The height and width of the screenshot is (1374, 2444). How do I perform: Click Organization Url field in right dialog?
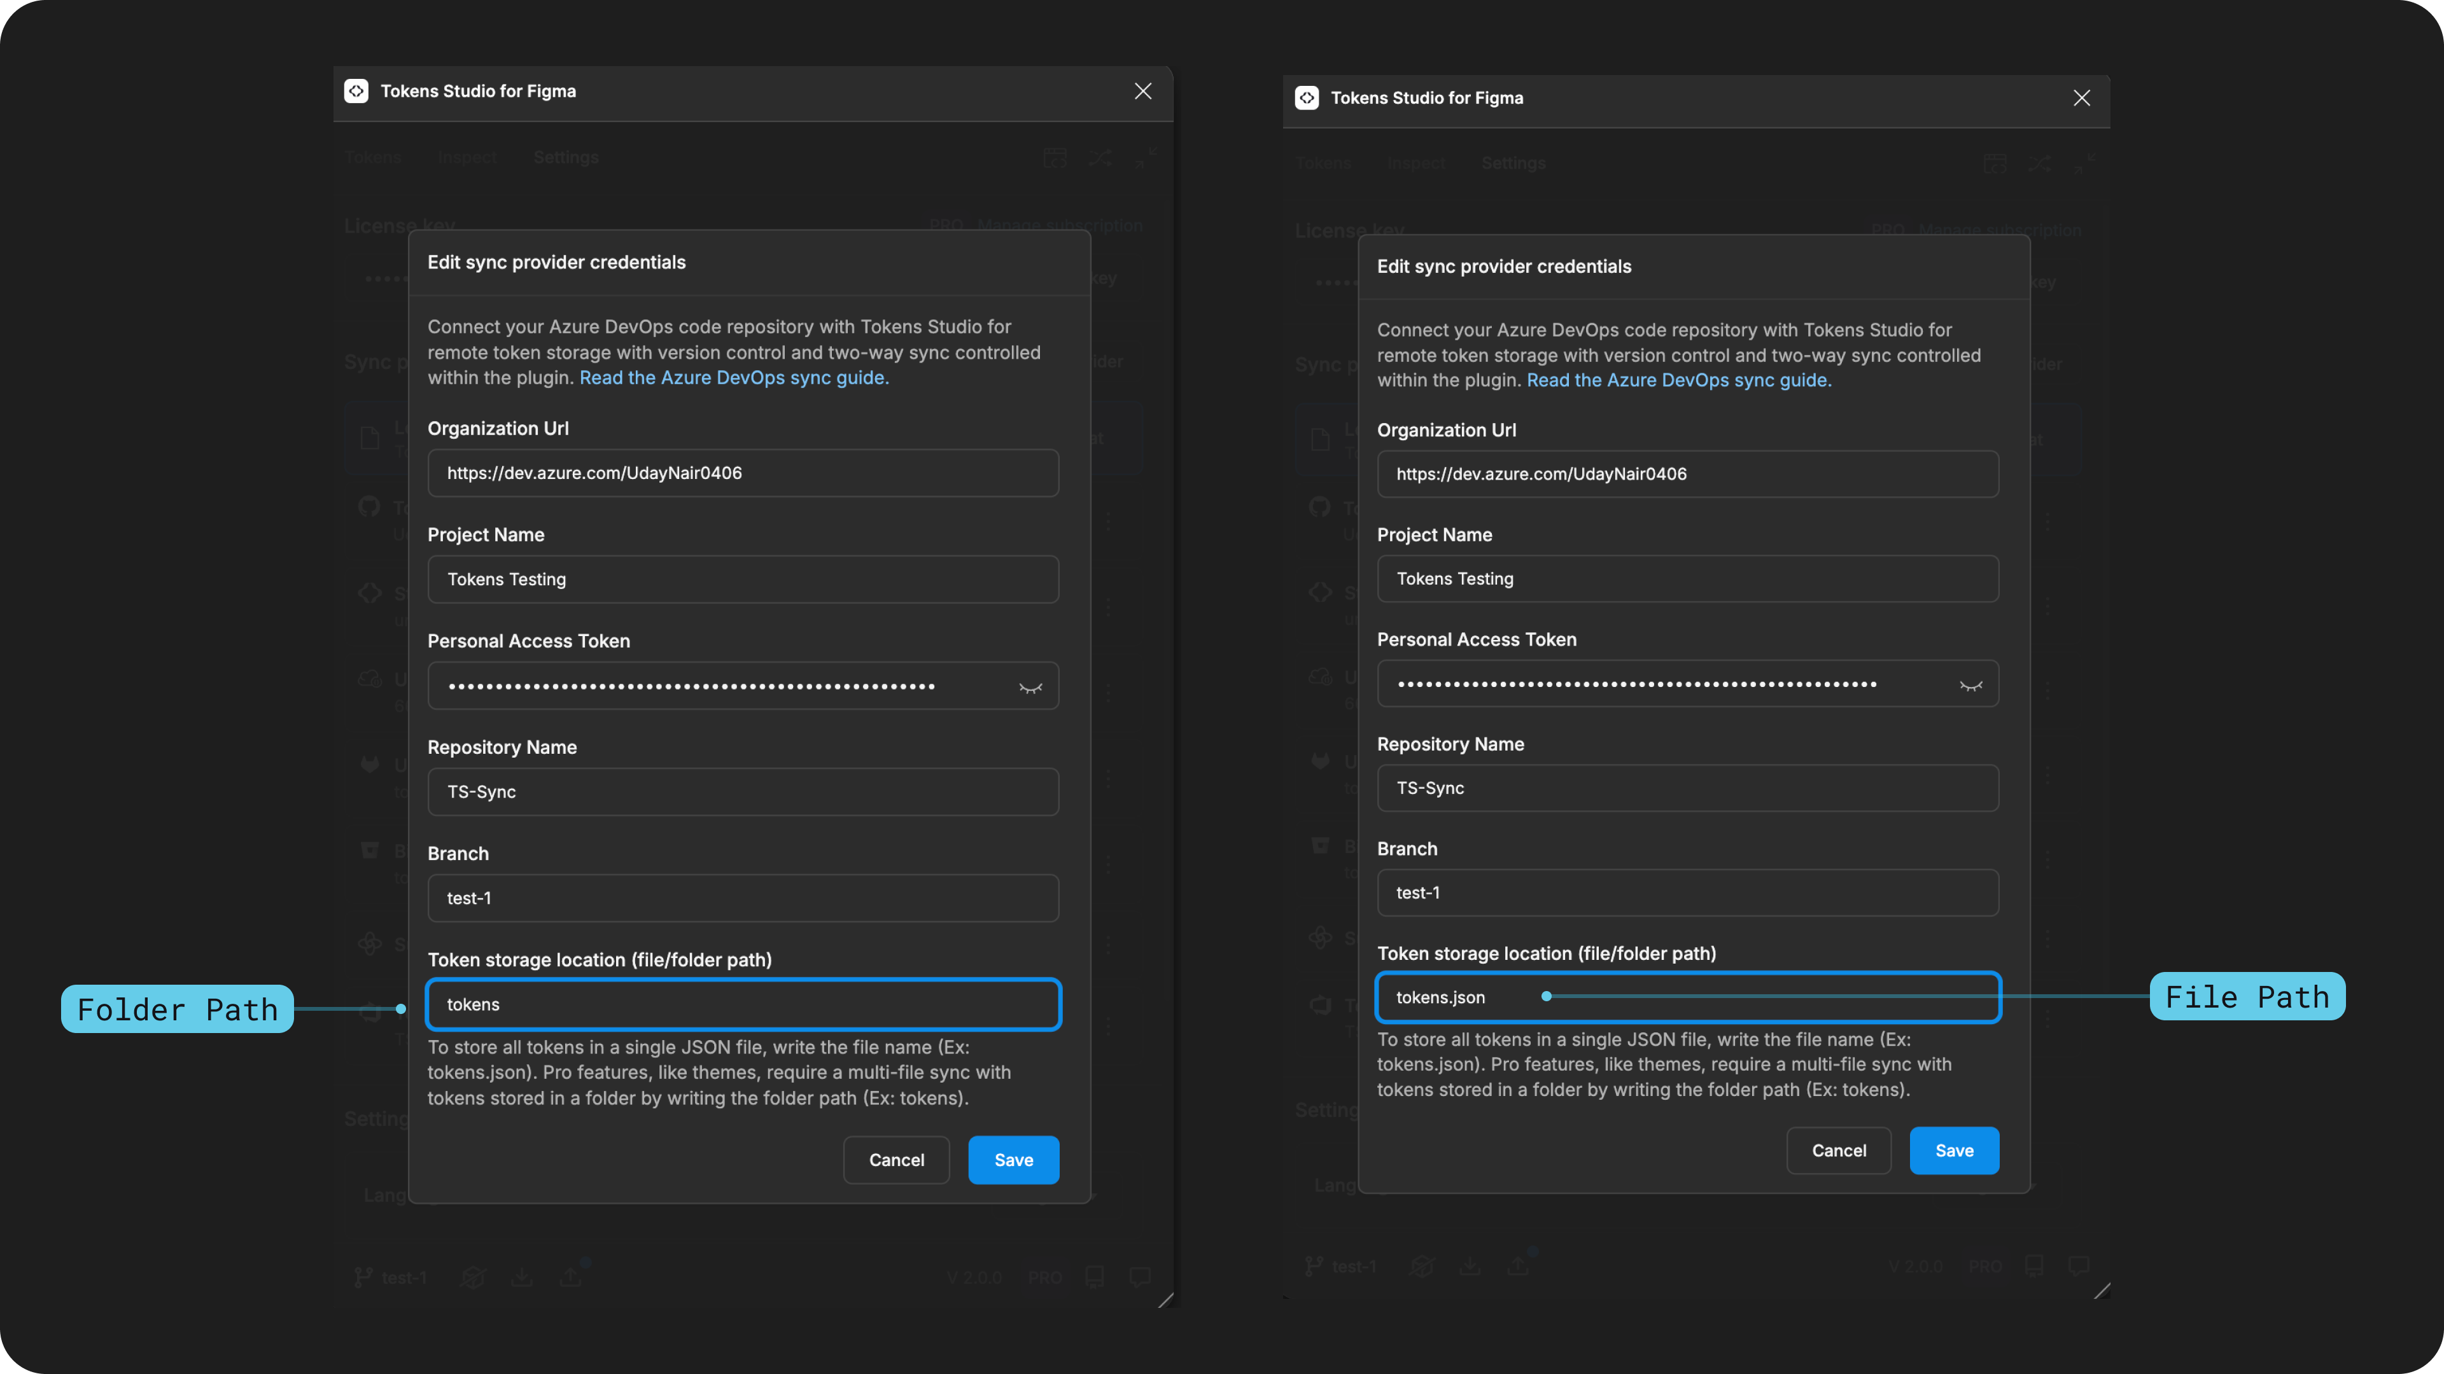click(1688, 474)
